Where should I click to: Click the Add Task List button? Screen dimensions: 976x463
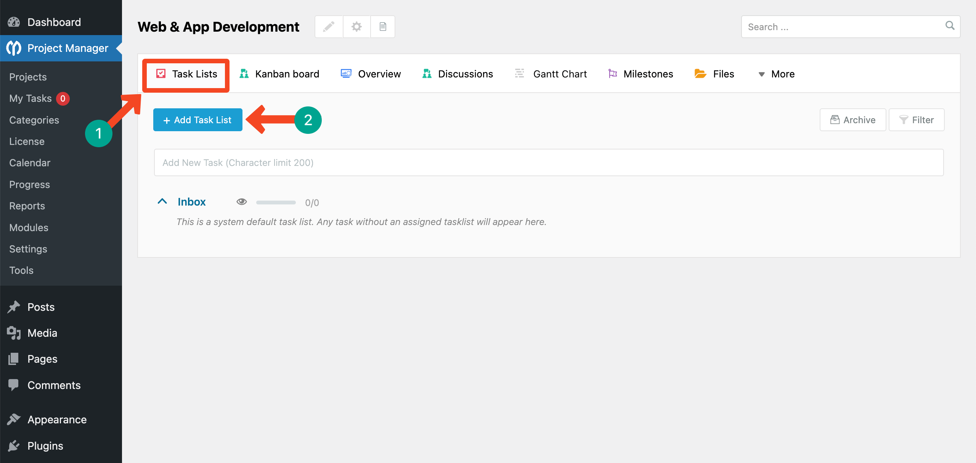197,120
